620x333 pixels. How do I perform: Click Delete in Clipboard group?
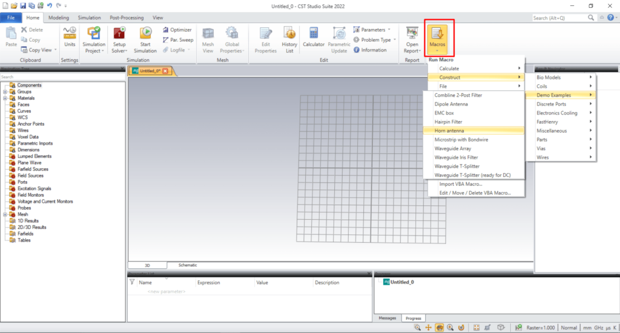pyautogui.click(x=32, y=30)
